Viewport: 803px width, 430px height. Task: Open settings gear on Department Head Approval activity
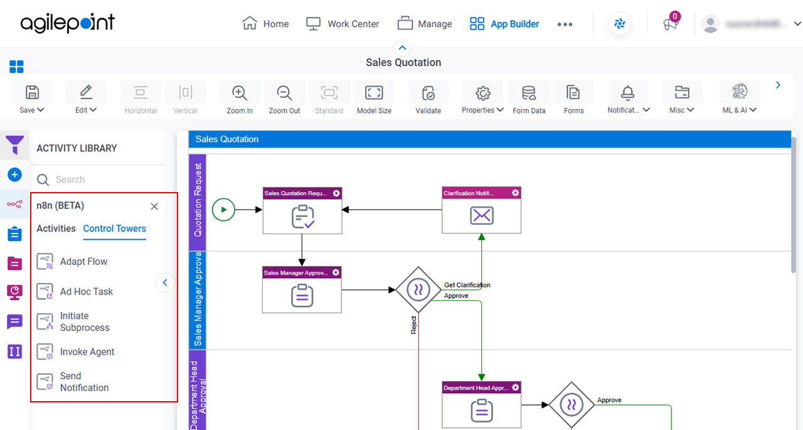[x=516, y=388]
